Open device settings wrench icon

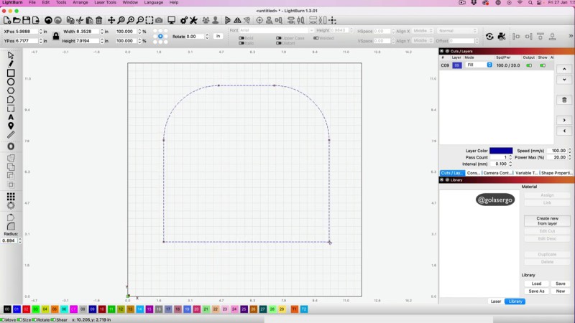[193, 20]
